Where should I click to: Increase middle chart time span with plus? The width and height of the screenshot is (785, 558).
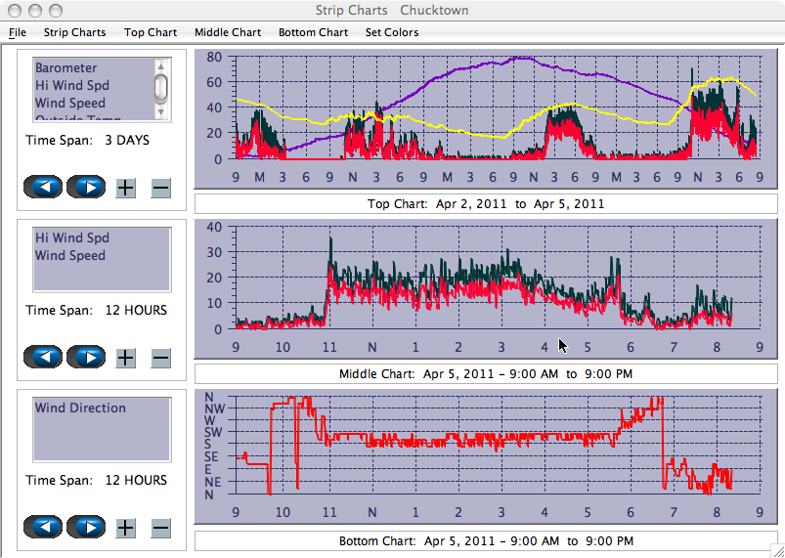tap(126, 358)
